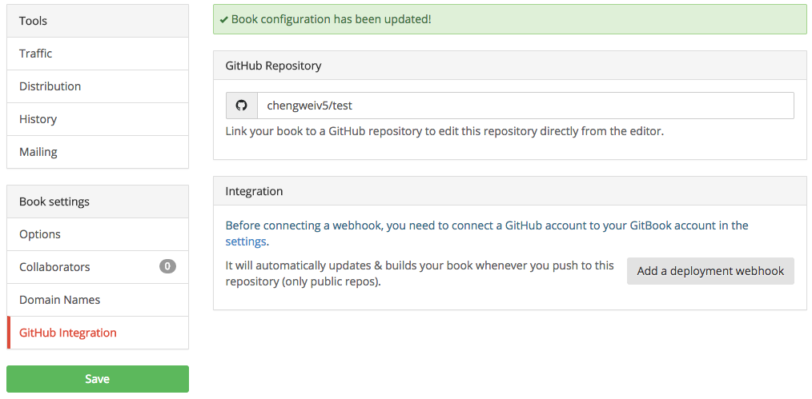Image resolution: width=812 pixels, height=399 pixels.
Task: Click the Collaborators count badge
Action: pos(167,267)
